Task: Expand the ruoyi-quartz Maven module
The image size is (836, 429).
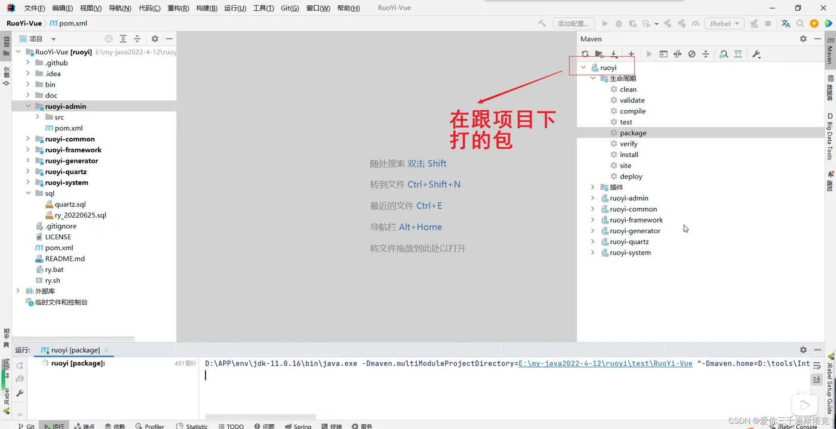Action: pos(593,242)
